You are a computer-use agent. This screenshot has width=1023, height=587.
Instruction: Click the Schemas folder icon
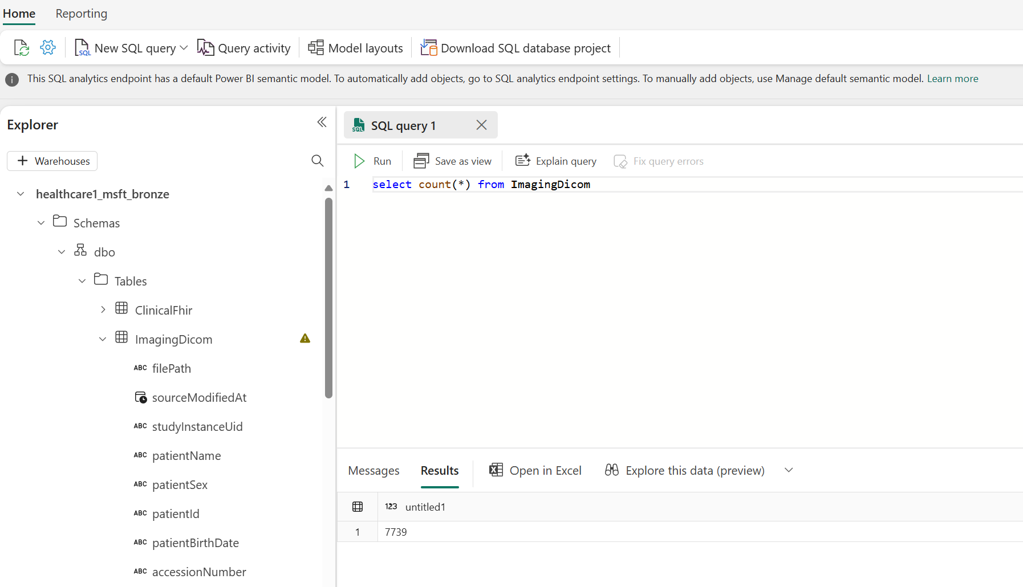[60, 221]
